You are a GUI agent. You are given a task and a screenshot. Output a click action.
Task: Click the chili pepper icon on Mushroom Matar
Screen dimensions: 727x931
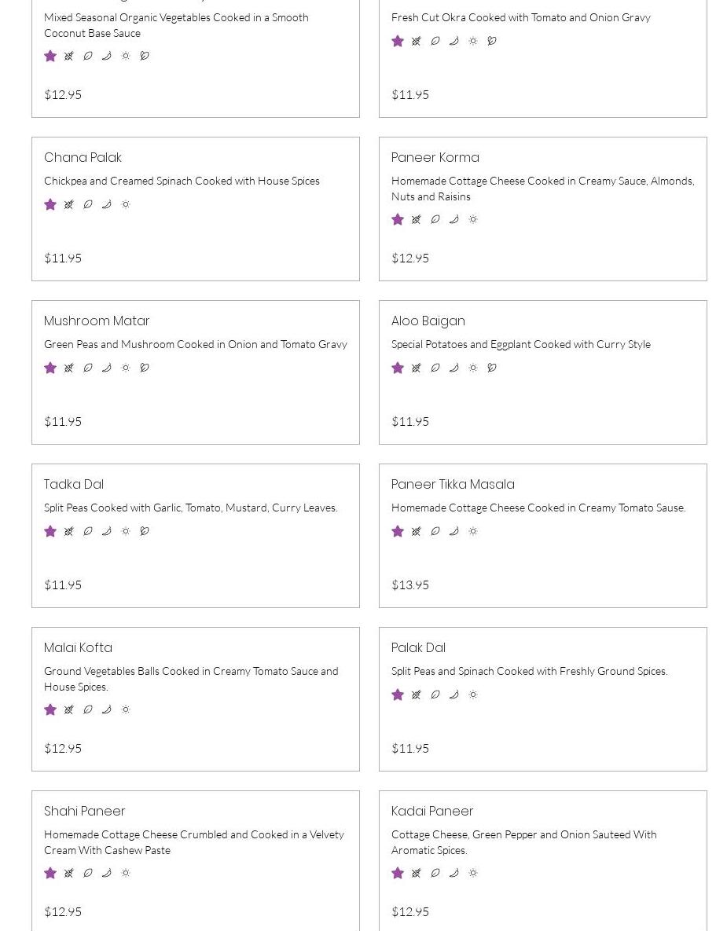[x=107, y=368]
